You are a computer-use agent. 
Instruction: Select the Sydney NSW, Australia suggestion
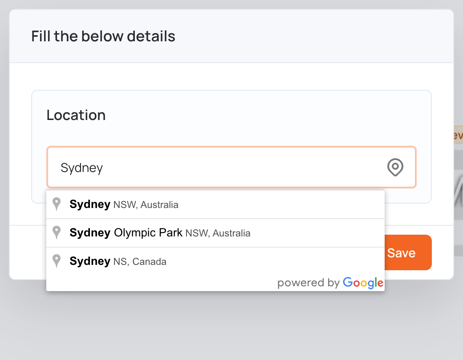[215, 204]
